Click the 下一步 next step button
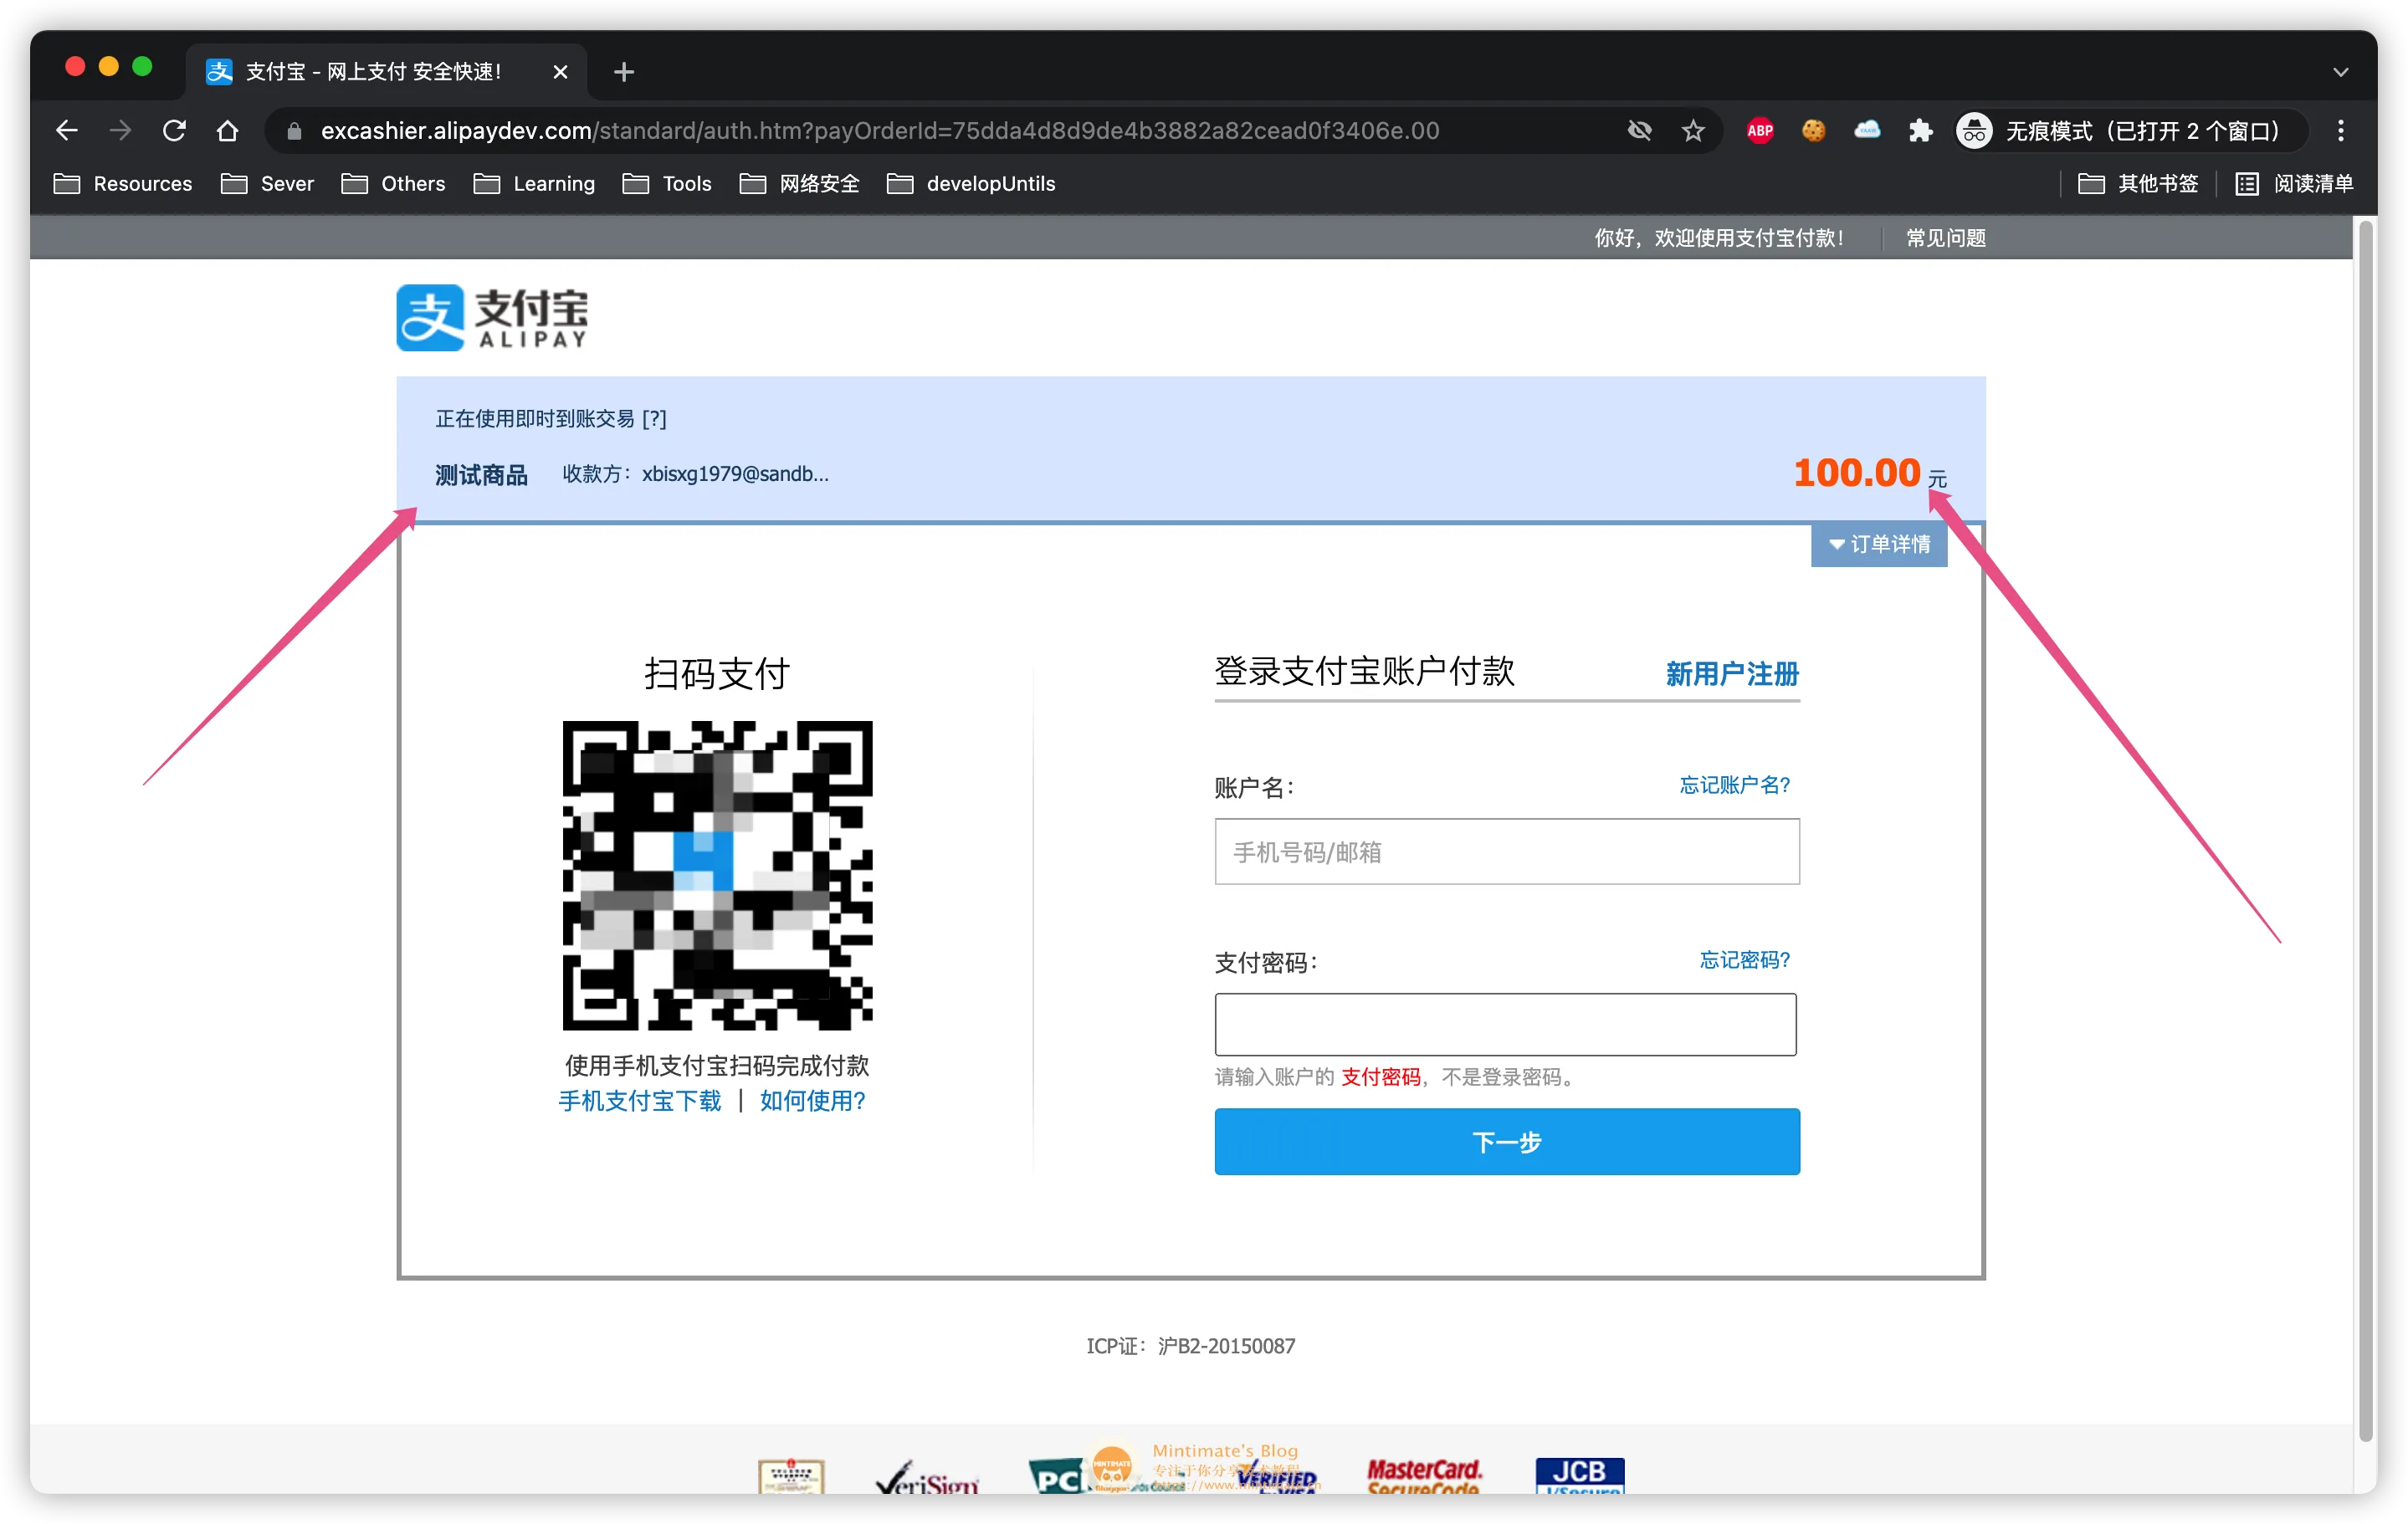This screenshot has width=2408, height=1524. (1506, 1142)
